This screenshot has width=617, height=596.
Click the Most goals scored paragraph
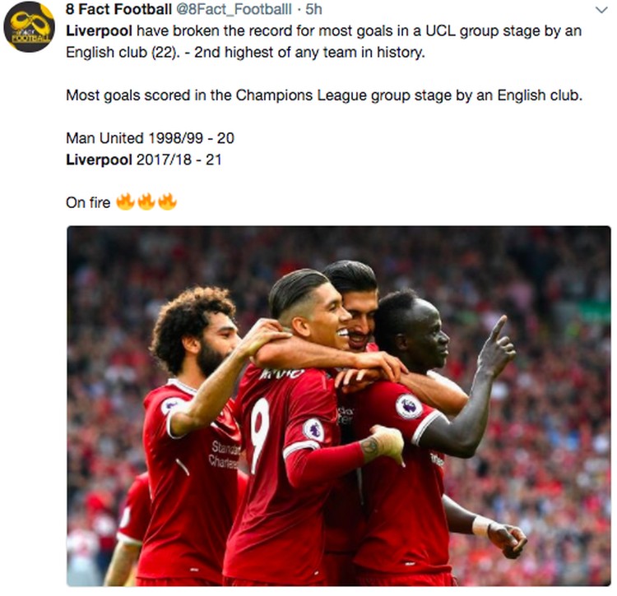pyautogui.click(x=324, y=95)
